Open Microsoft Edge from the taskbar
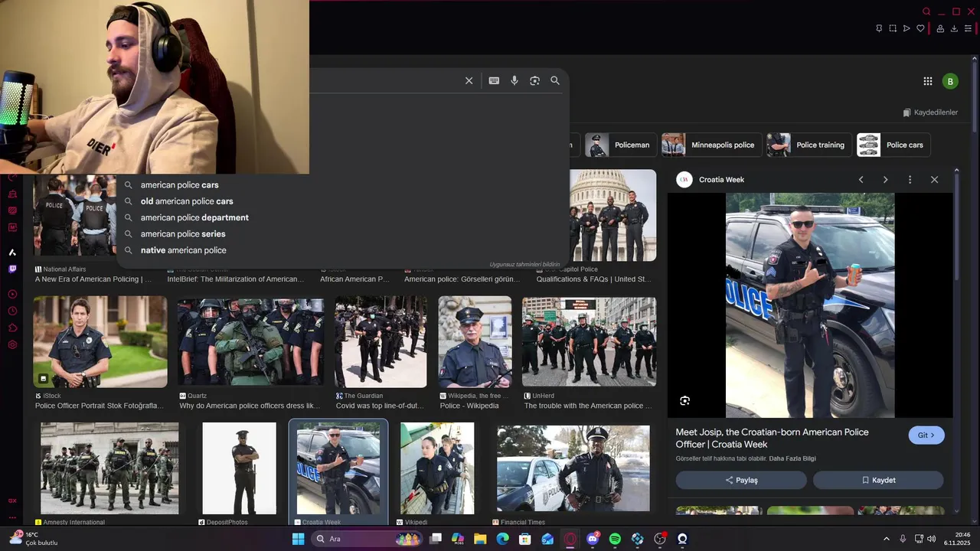 [502, 539]
